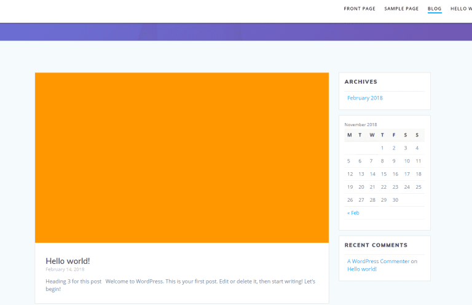The width and height of the screenshot is (472, 305).
Task: Click the Recent Comments widget heading
Action: [x=376, y=245]
